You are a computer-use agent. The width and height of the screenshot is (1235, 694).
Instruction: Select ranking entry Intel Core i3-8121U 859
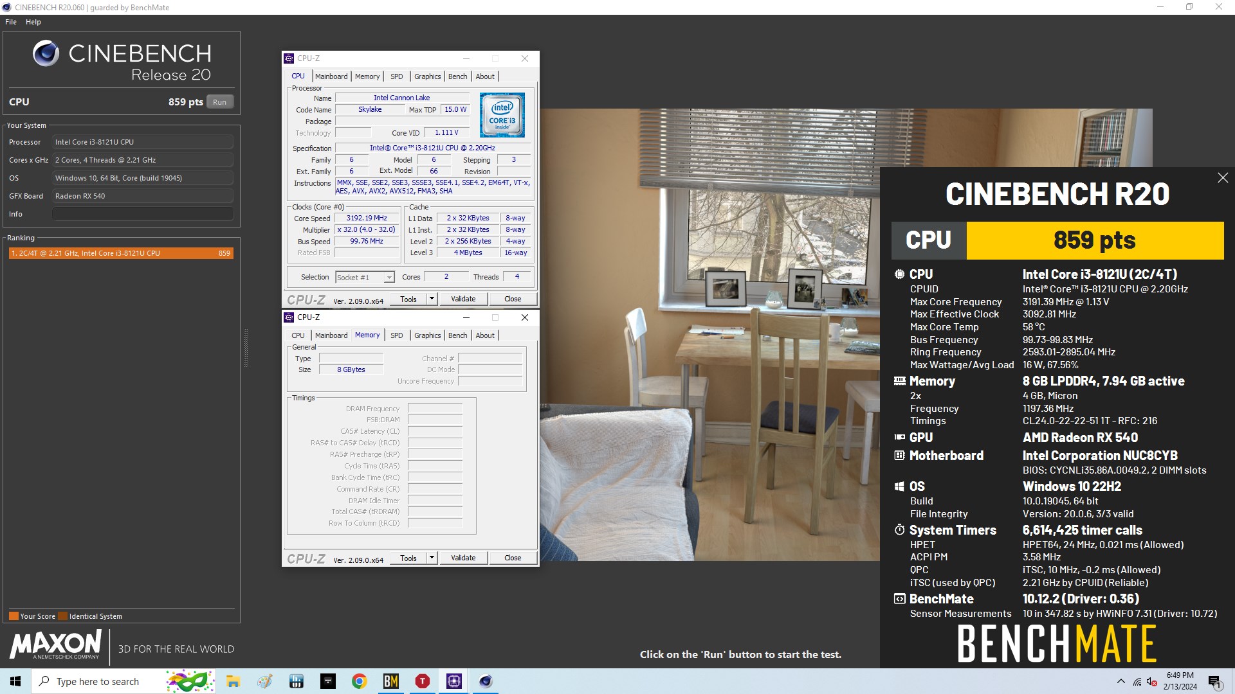[121, 253]
